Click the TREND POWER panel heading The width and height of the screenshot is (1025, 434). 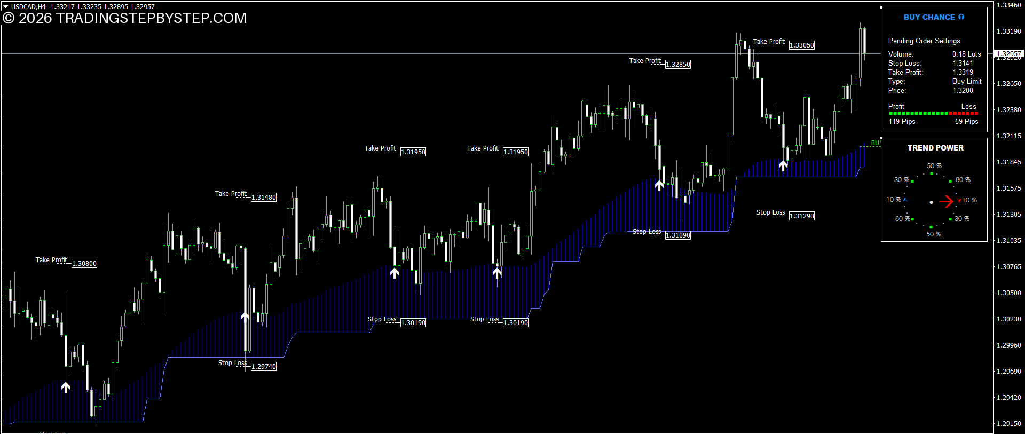pyautogui.click(x=935, y=148)
